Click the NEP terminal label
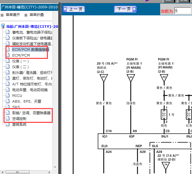This screenshot has width=192, height=174. (139, 146)
